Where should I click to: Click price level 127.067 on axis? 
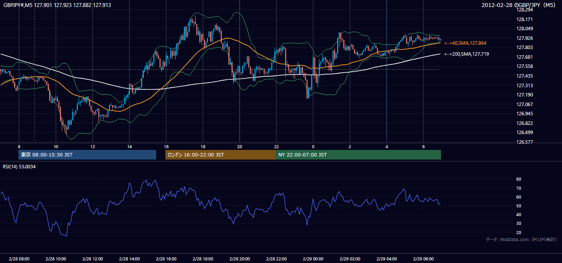coord(525,104)
